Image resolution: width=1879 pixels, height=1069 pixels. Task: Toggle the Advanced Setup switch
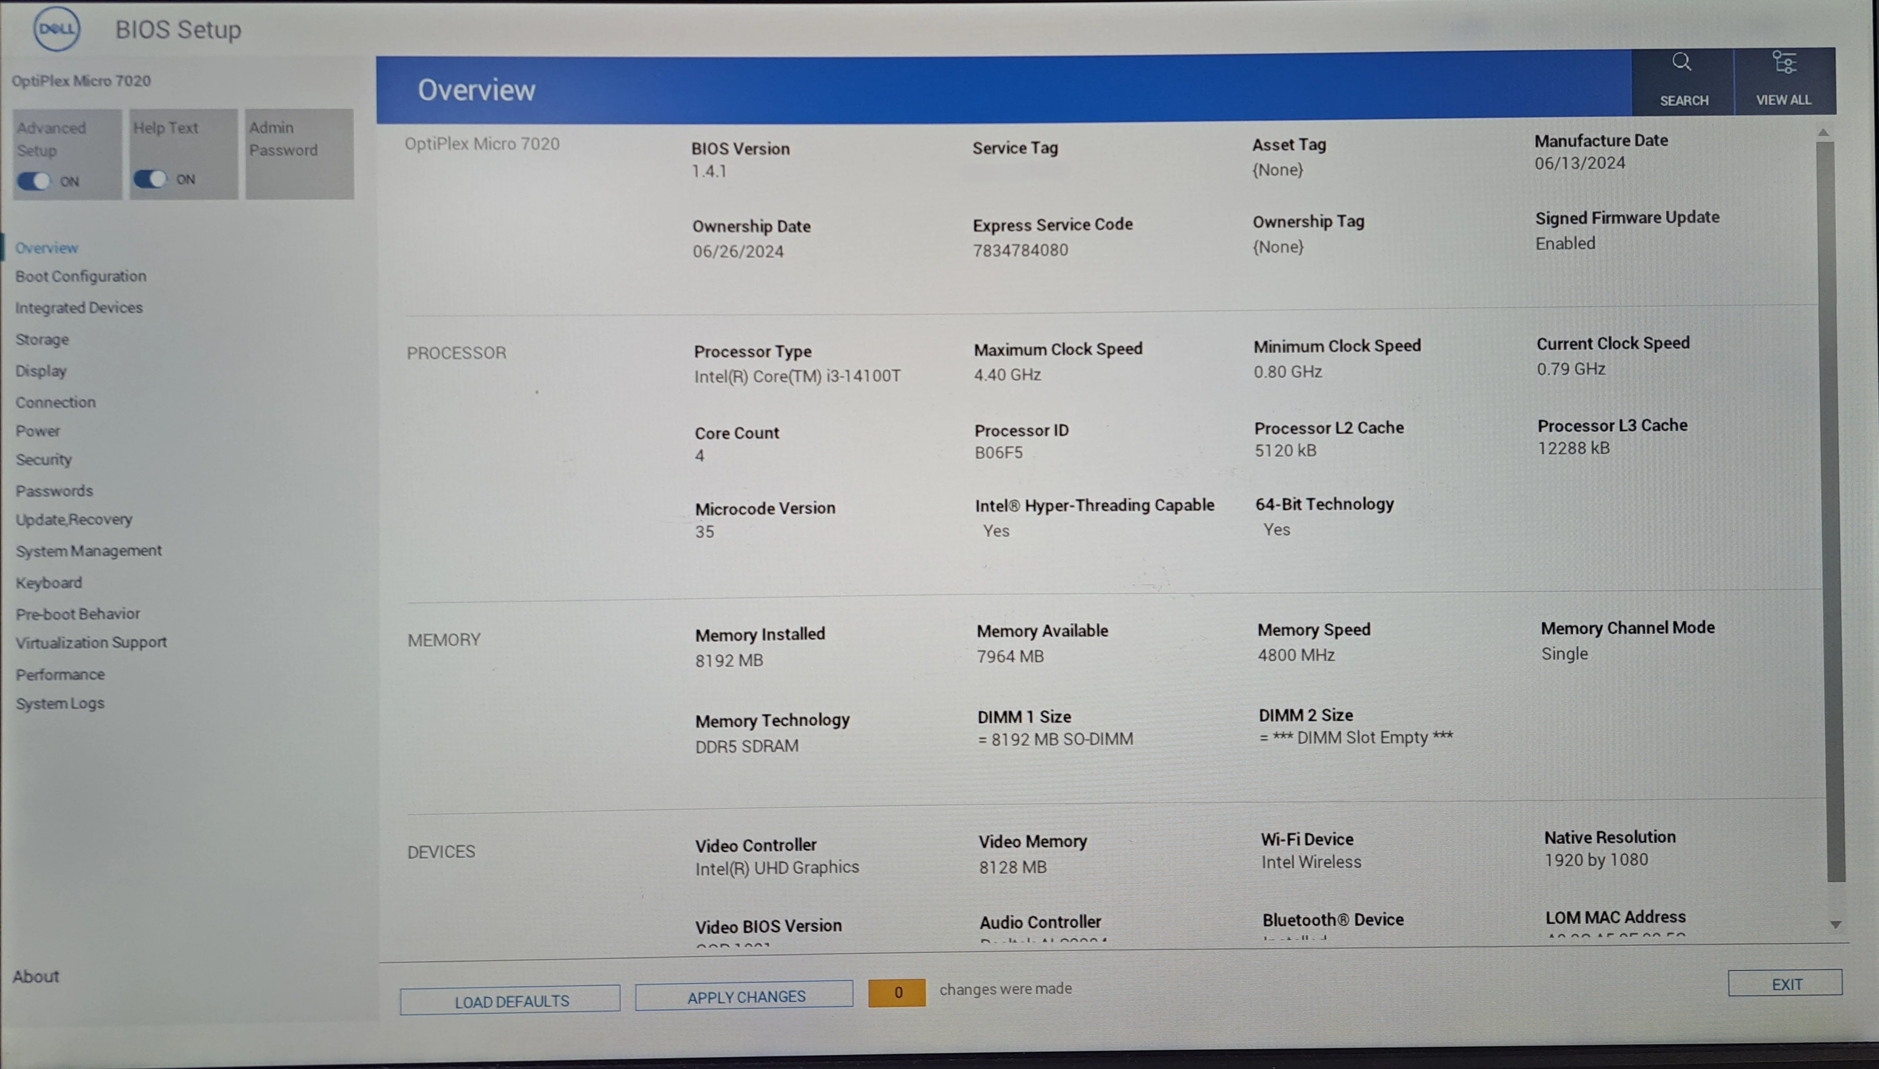coord(34,181)
